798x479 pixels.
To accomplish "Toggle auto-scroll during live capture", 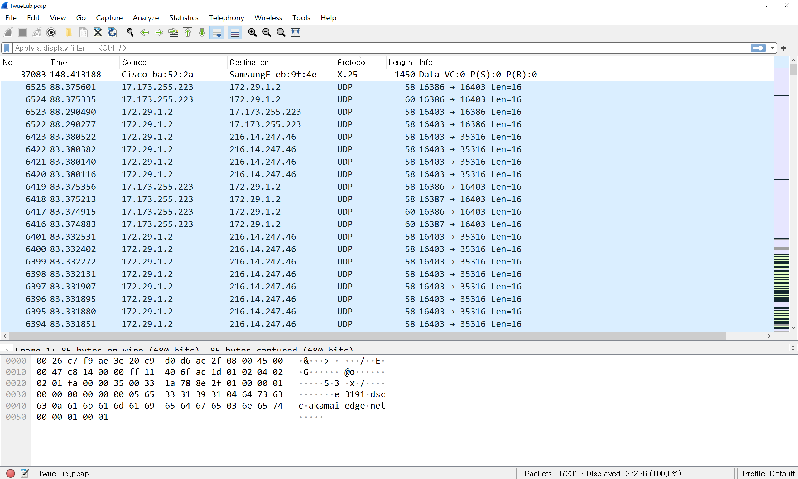I will pyautogui.click(x=217, y=32).
